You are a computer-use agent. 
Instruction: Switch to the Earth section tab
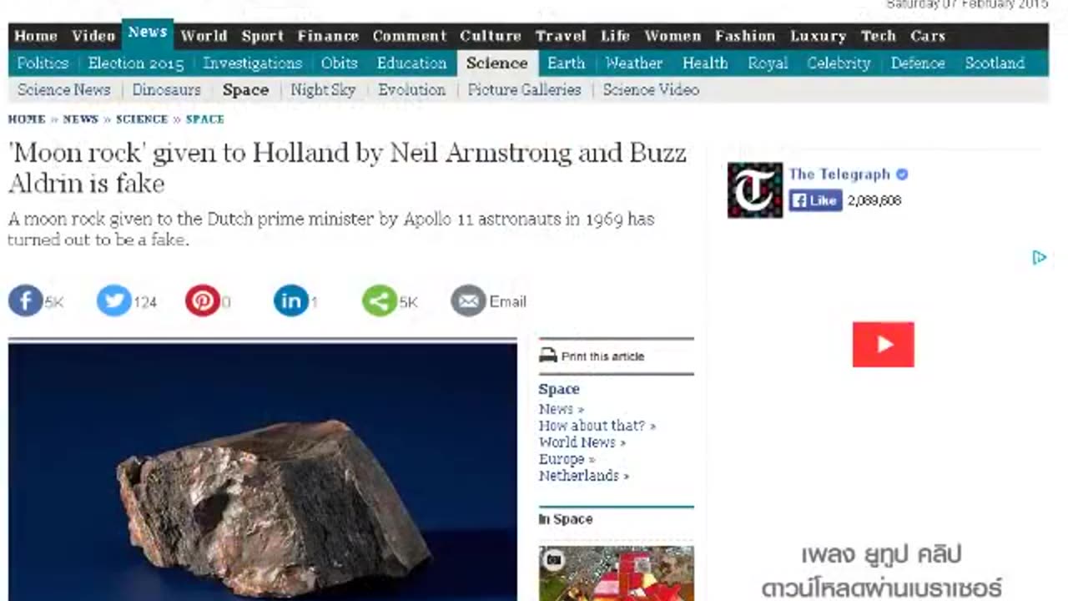[x=567, y=63]
